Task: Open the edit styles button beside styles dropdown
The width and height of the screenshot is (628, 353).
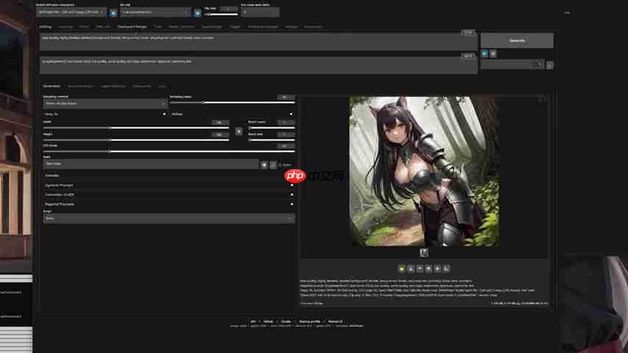Action: click(549, 65)
